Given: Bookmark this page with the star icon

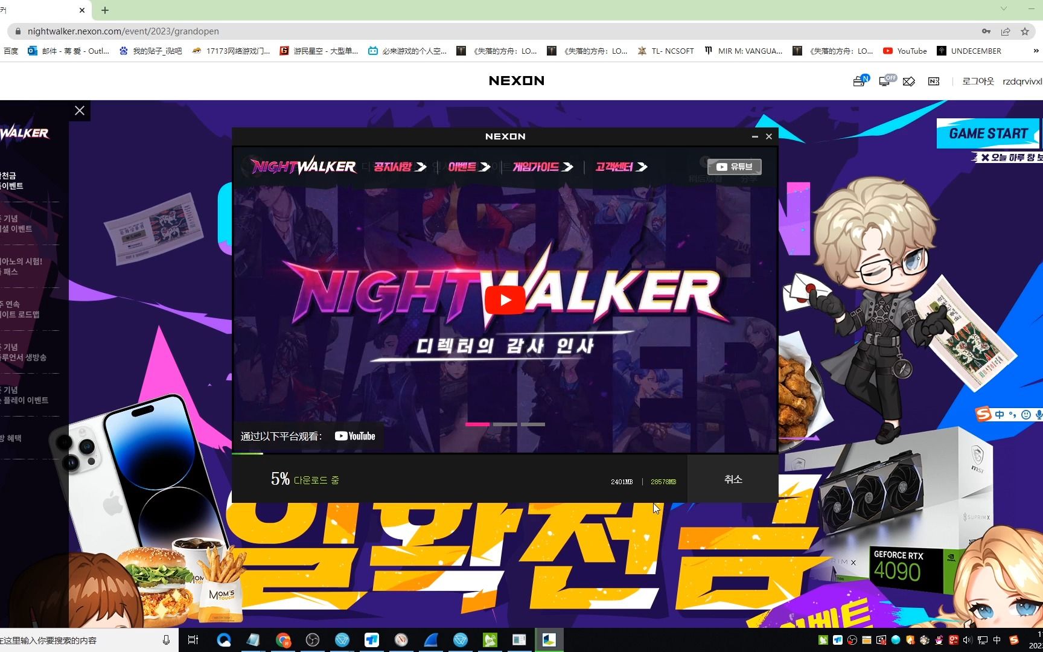Looking at the screenshot, I should pos(1025,31).
